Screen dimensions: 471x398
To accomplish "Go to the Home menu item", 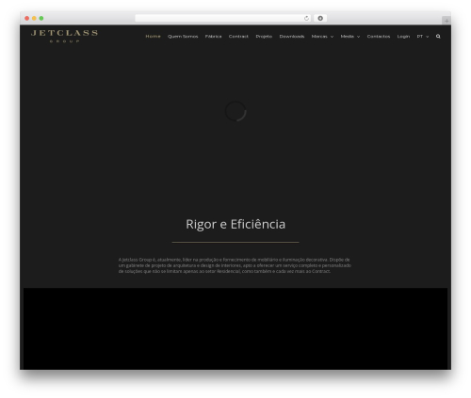I will pos(153,37).
